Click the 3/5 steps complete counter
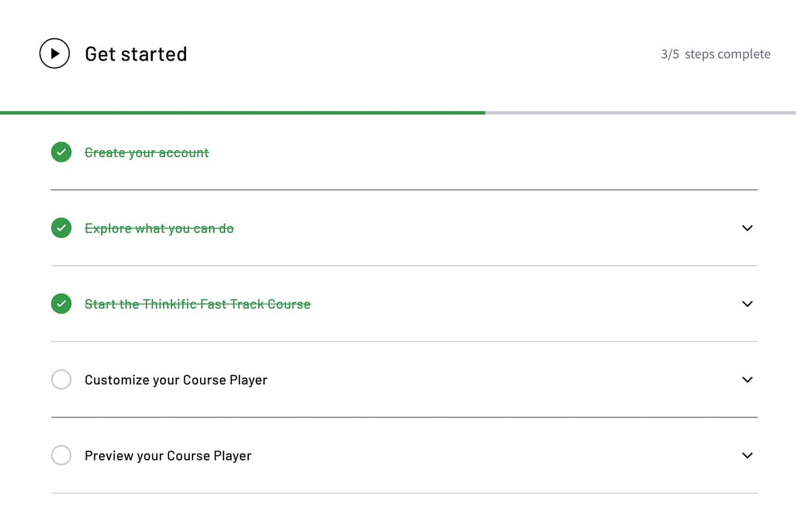 point(670,54)
